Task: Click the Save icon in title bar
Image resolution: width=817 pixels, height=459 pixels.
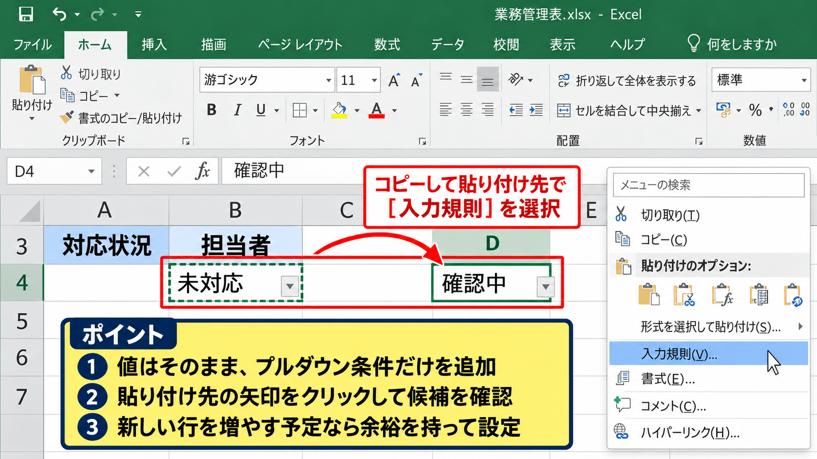Action: click(x=26, y=14)
